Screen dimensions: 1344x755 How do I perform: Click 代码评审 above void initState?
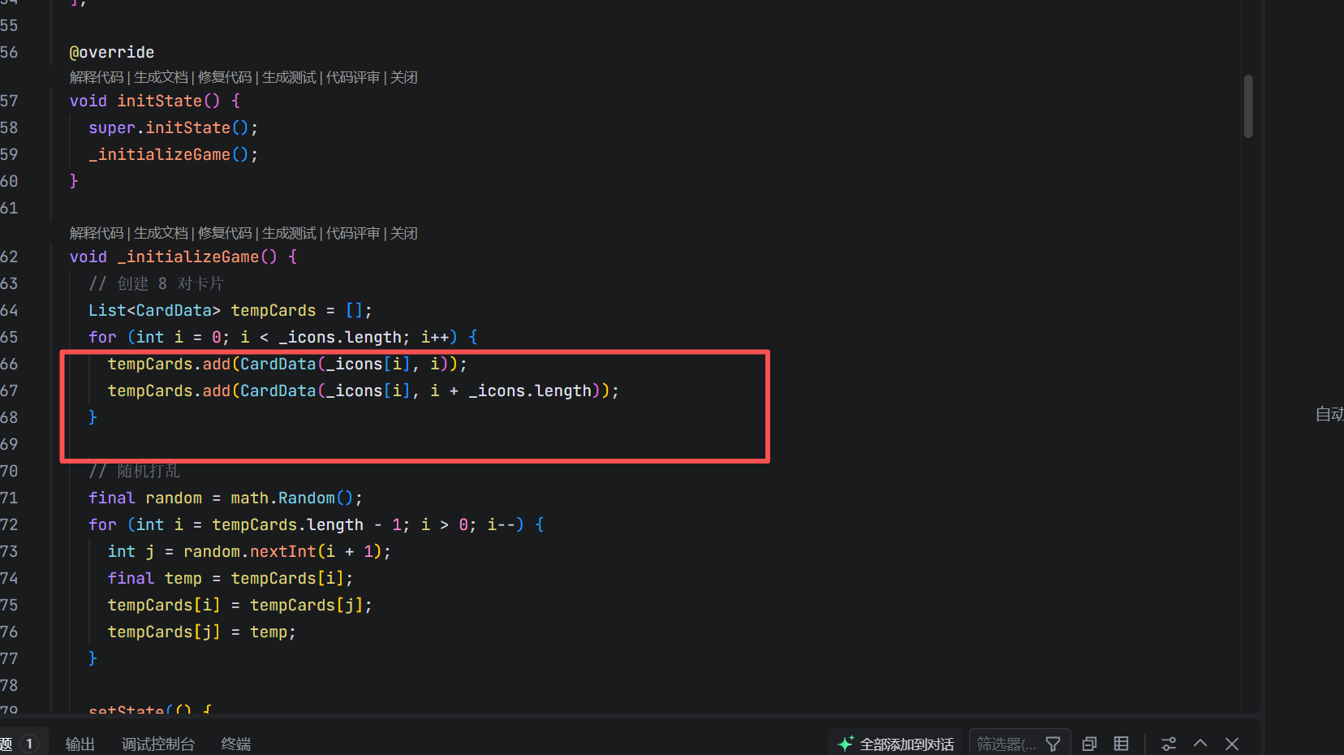(x=353, y=77)
